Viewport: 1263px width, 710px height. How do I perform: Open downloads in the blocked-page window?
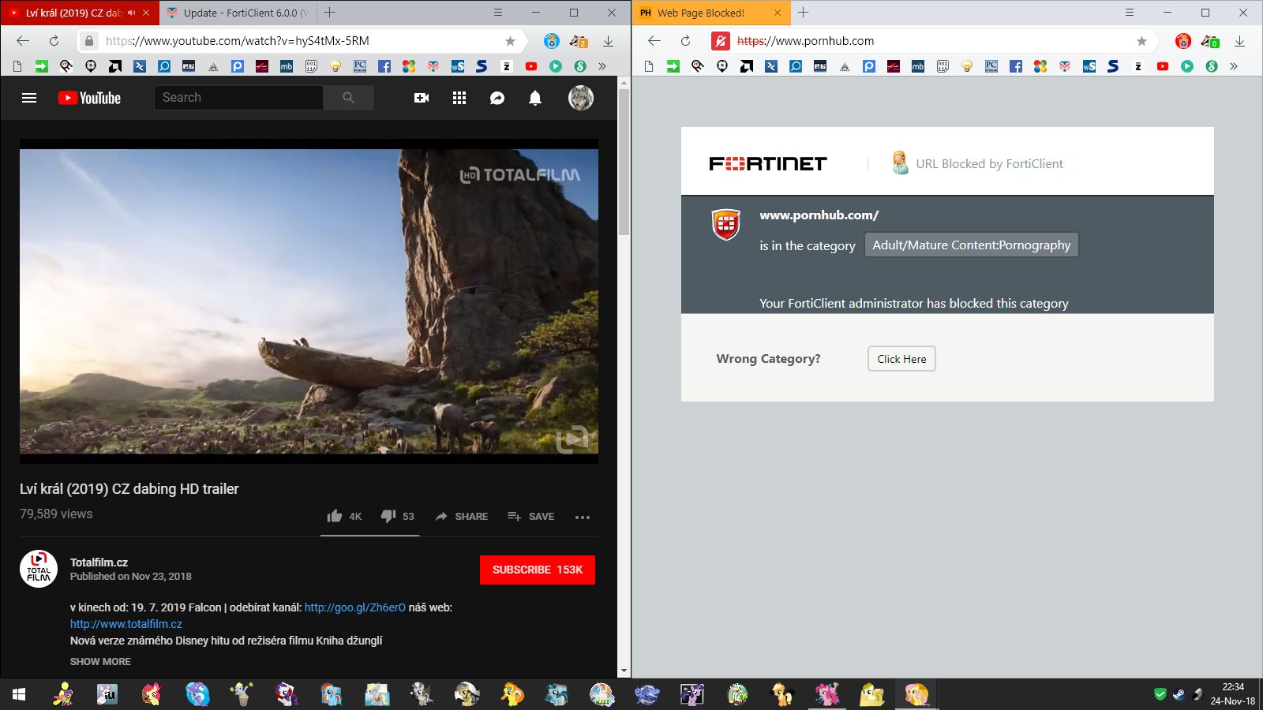click(1239, 41)
